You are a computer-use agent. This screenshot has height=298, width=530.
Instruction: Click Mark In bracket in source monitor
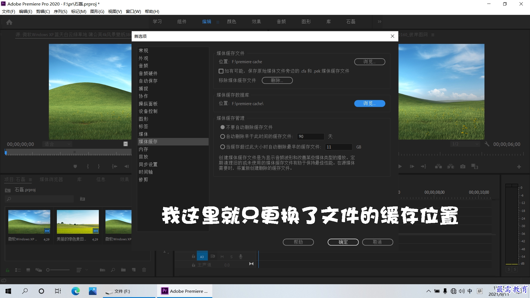(x=88, y=166)
